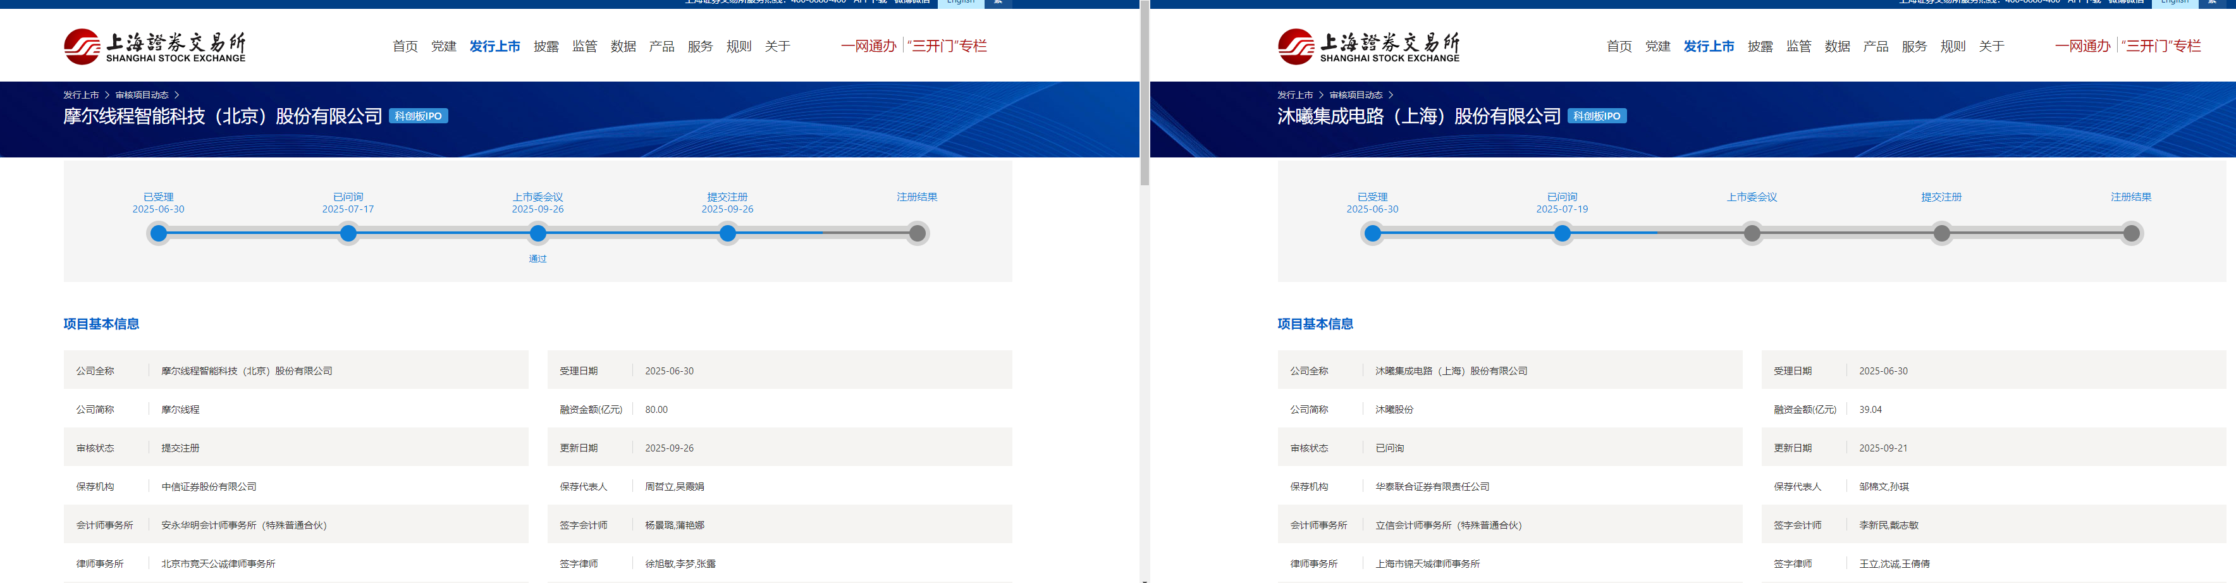Click the SSE logo on the 沐曦集成电路 page

[1369, 46]
